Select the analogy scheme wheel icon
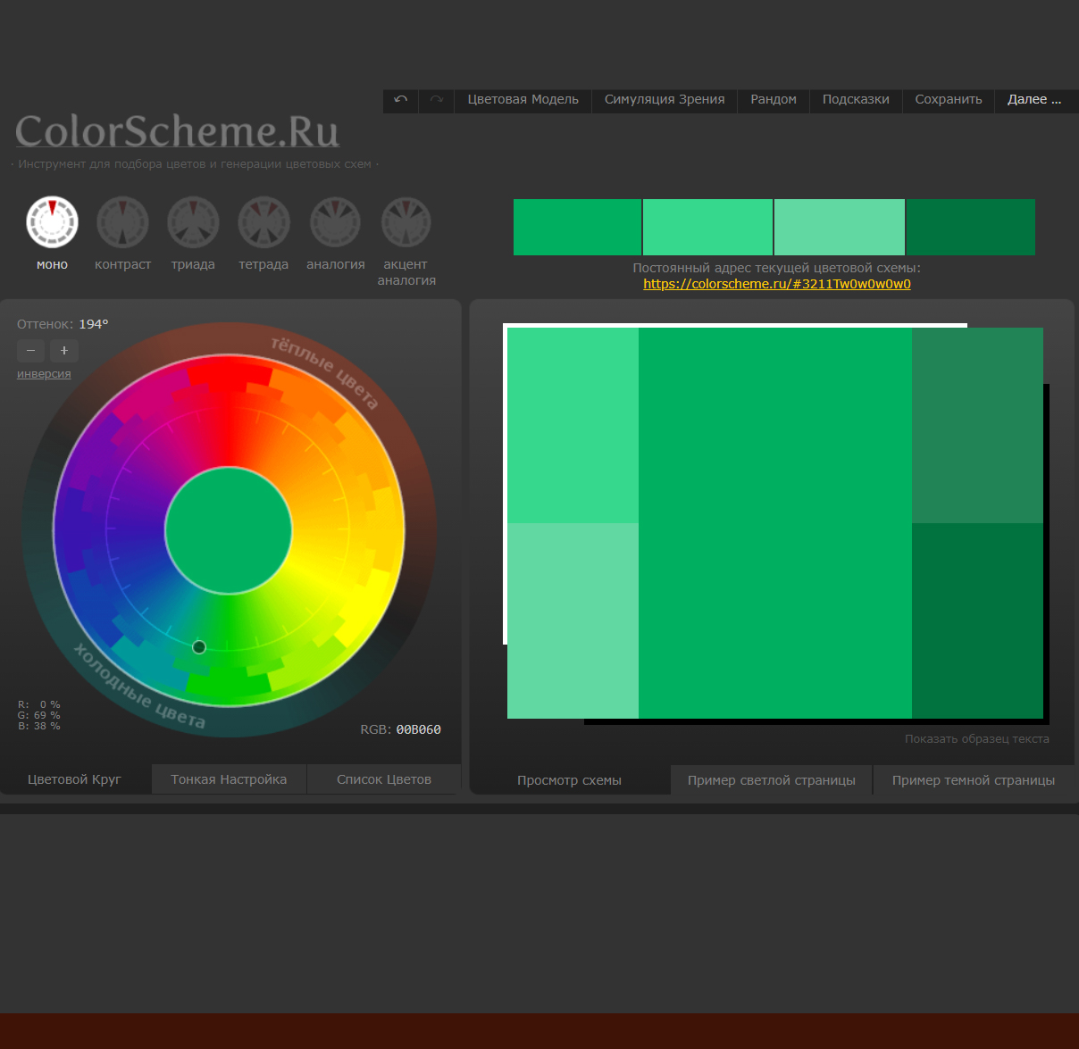 pos(335,221)
